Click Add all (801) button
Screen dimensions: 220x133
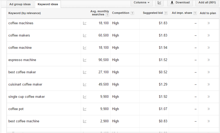[207, 3]
